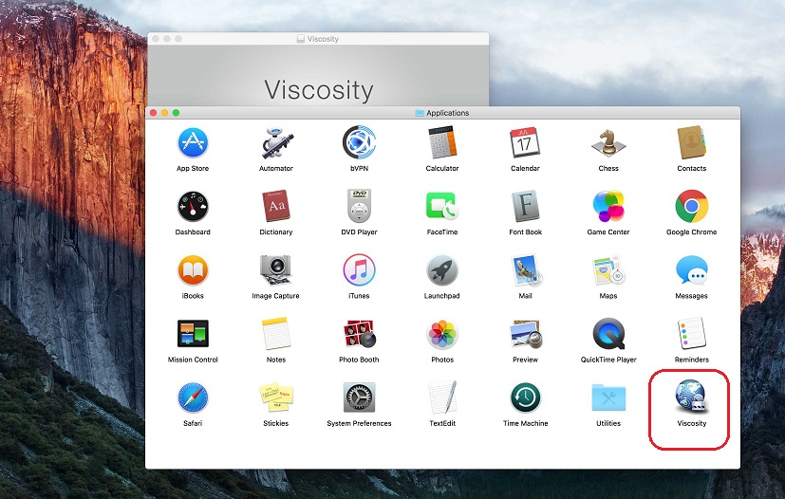Screen dimensions: 785x499
Task: Launch the FaceTime application
Action: click(x=441, y=206)
